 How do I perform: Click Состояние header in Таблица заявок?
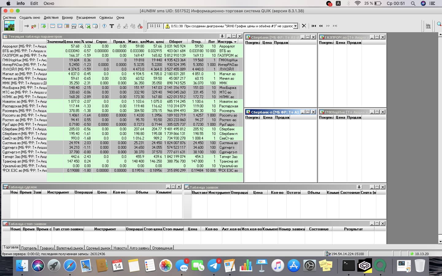(350, 193)
